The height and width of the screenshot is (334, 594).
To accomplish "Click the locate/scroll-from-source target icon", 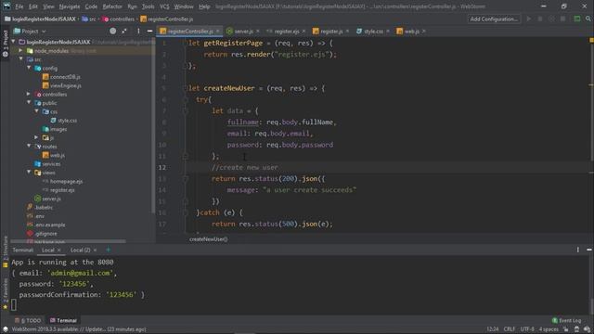I will click(113, 31).
